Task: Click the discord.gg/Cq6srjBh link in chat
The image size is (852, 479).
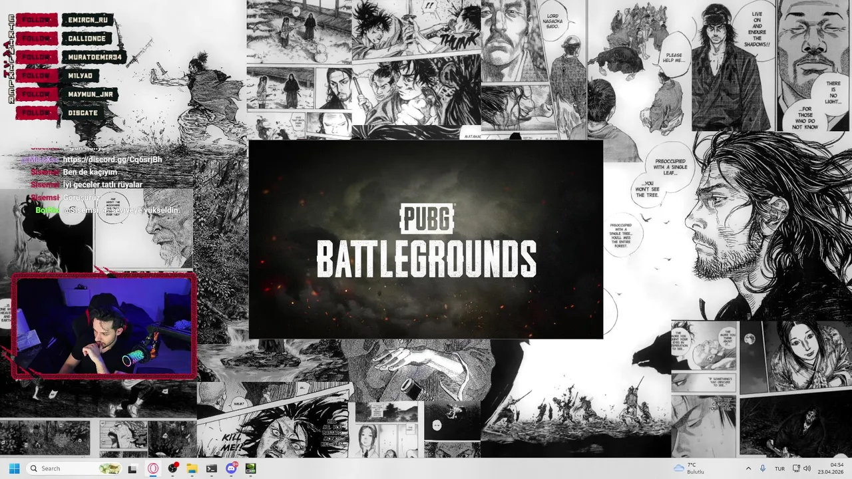Action: click(x=112, y=160)
